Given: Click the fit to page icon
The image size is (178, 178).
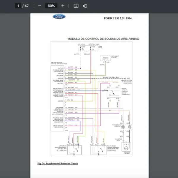Looking at the screenshot, I should [x=76, y=6].
